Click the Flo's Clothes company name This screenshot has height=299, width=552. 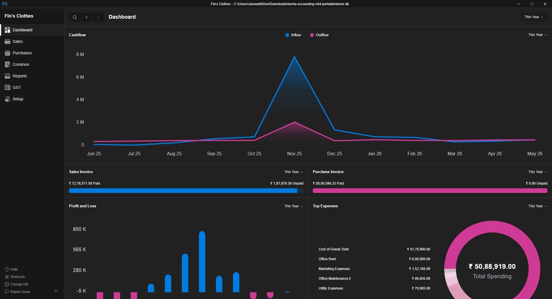click(x=19, y=16)
